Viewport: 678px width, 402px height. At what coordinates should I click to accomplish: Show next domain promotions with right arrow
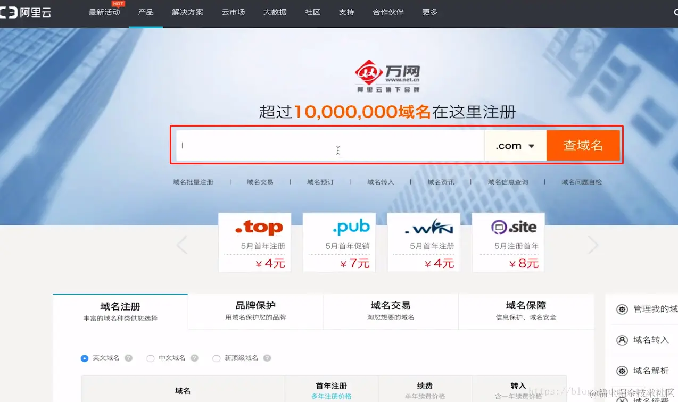[593, 245]
